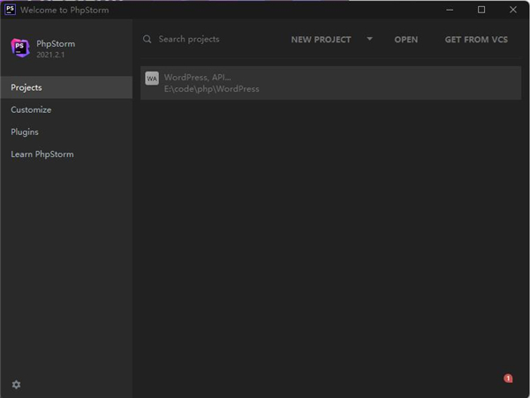Click the search magnifier icon

click(147, 39)
